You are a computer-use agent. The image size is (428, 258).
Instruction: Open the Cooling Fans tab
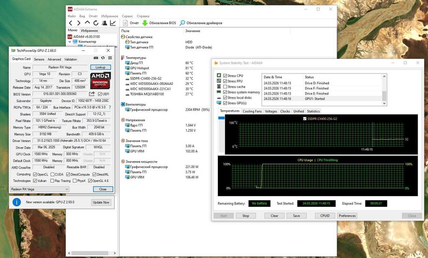(x=252, y=111)
